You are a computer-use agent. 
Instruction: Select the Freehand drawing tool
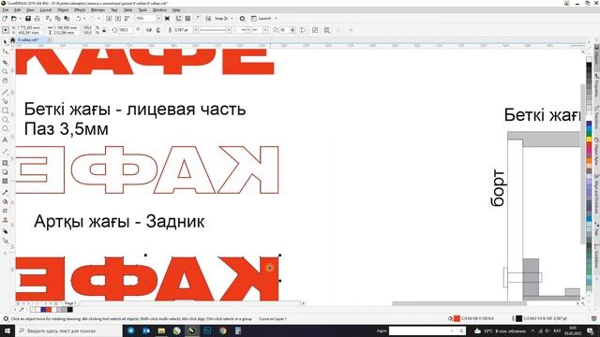(x=5, y=92)
